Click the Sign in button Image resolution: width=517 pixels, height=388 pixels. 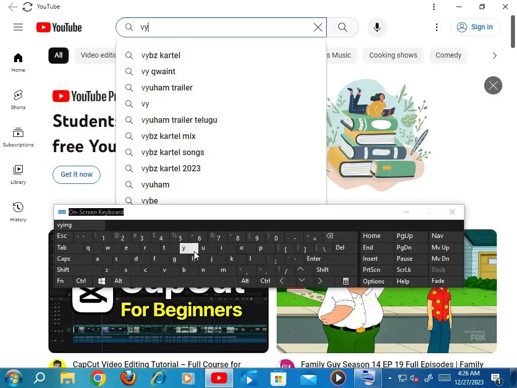[x=475, y=27]
